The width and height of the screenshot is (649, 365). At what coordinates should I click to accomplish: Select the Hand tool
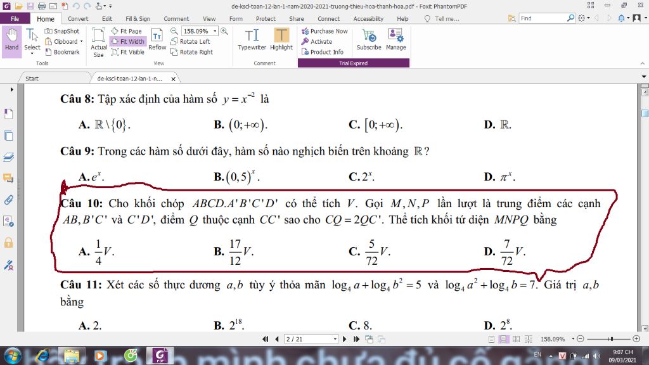(x=11, y=41)
